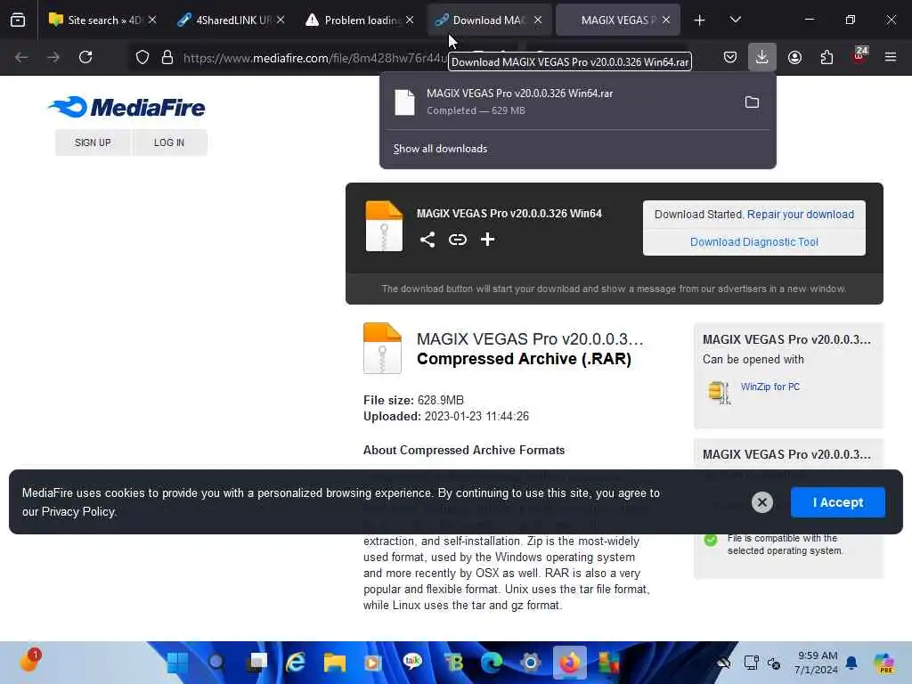Open File Explorer from taskbar

click(335, 663)
